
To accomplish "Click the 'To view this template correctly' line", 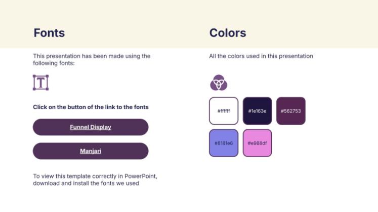I will (x=95, y=176).
